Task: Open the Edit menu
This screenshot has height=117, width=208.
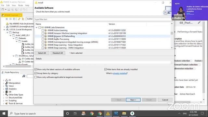Action: 8,5
